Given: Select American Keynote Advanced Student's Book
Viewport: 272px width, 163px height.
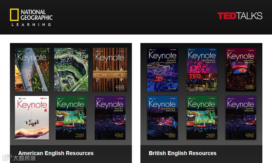Looking at the screenshot, I should coord(71,118).
